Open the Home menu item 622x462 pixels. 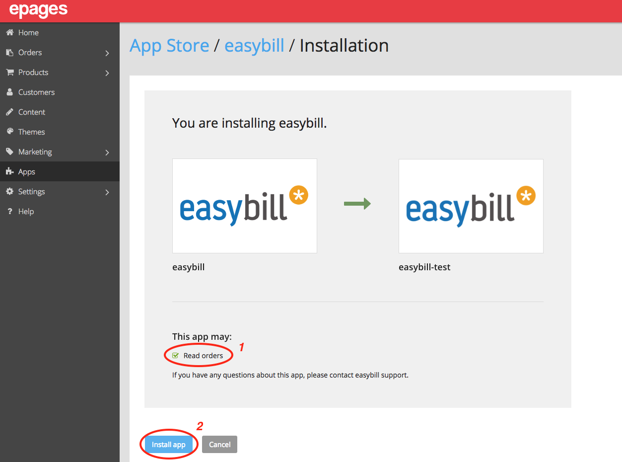click(x=60, y=32)
